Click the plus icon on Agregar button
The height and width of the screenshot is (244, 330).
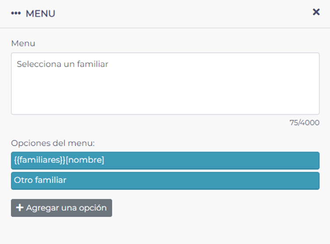19,208
